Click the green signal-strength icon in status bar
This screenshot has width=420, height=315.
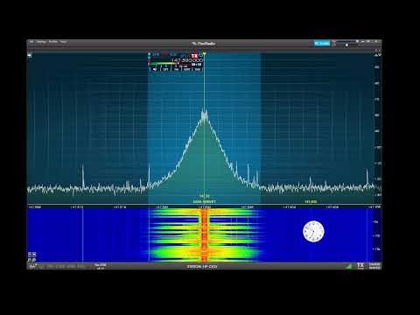tap(349, 266)
